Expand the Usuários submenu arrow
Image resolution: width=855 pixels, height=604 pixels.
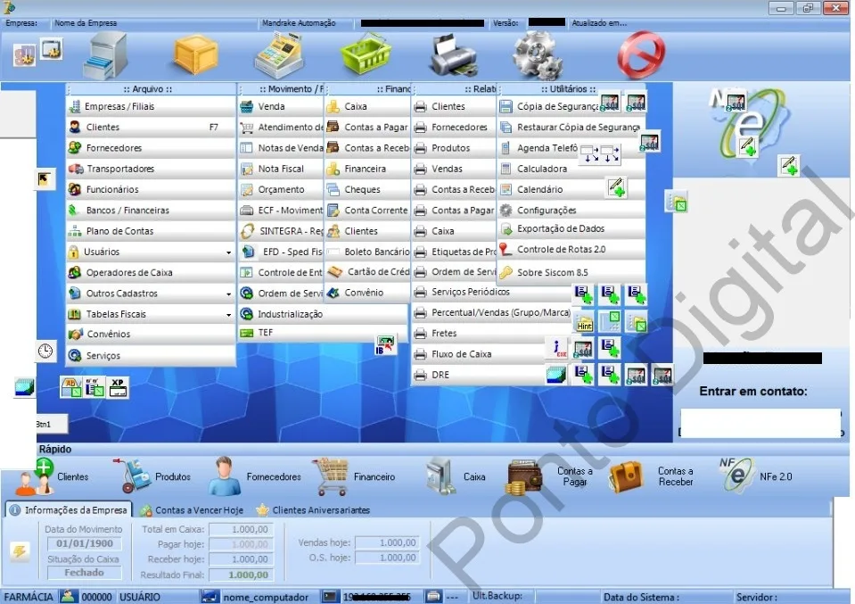(228, 252)
